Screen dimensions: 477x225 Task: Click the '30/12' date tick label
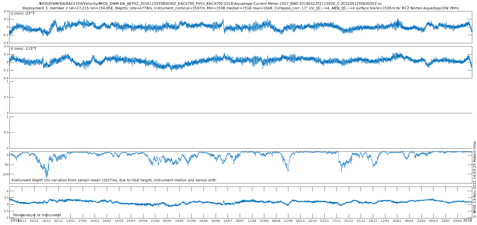point(58,221)
